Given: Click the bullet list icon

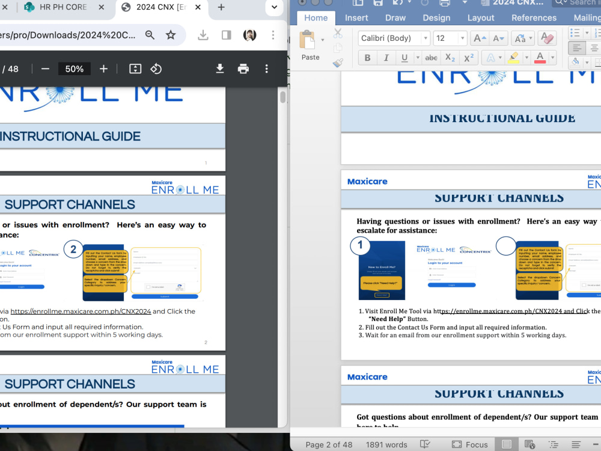Looking at the screenshot, I should [575, 33].
